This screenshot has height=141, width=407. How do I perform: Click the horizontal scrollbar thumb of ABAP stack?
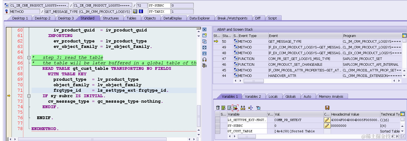coord(254,81)
